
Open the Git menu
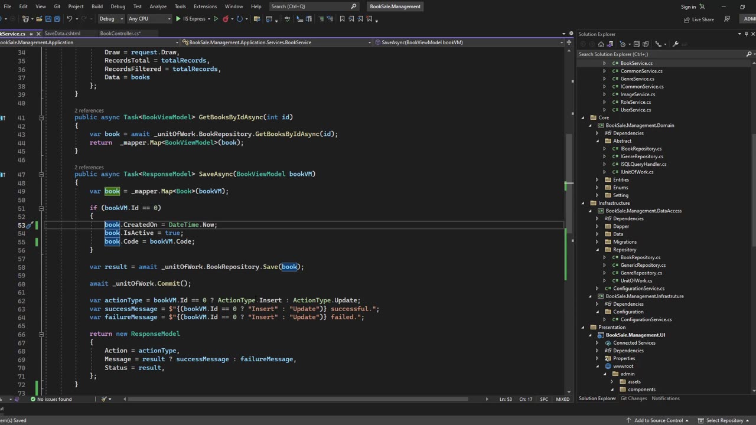click(57, 6)
